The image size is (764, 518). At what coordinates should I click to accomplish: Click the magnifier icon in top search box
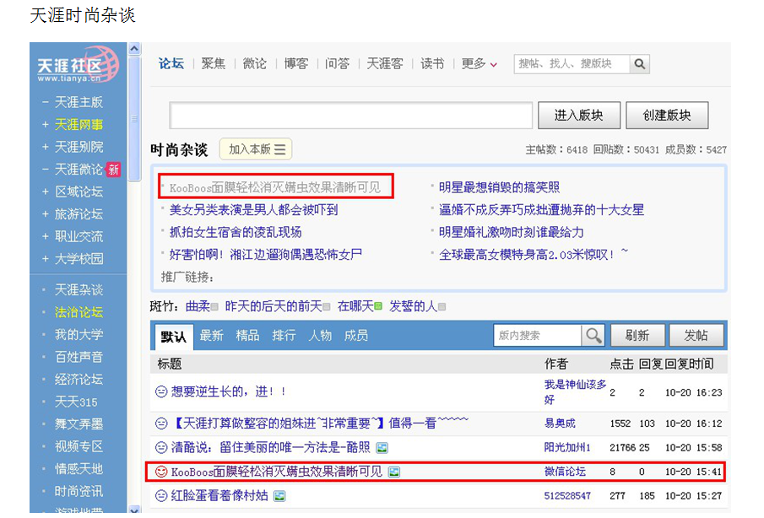pos(640,64)
